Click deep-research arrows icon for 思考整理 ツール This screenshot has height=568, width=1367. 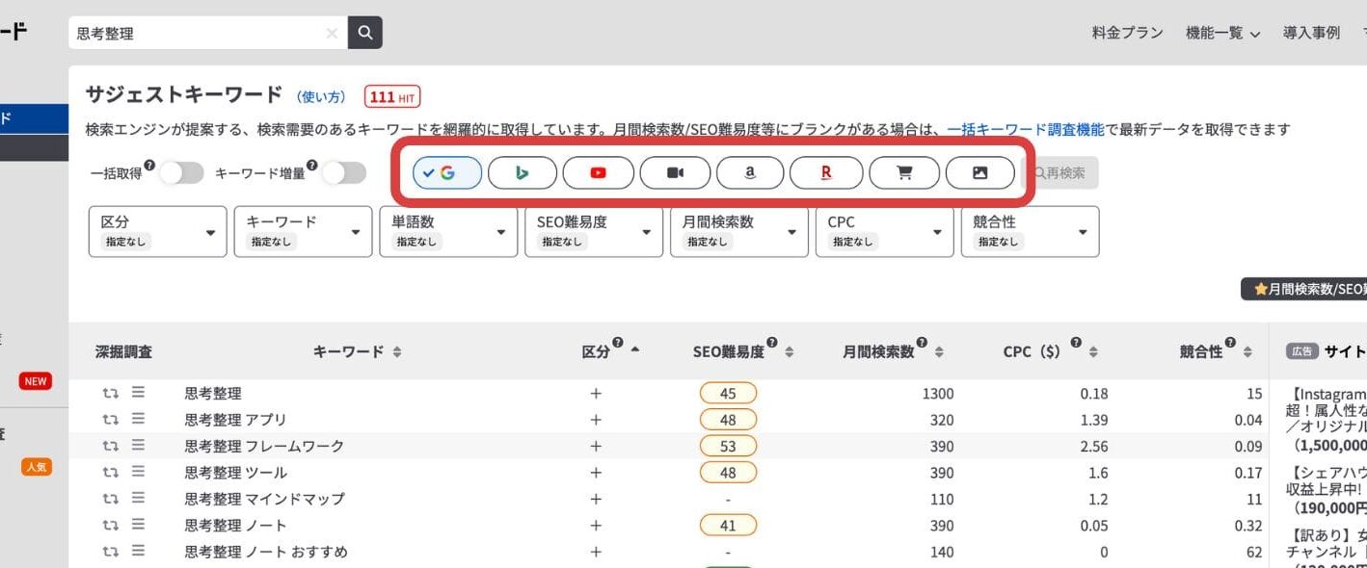point(111,473)
